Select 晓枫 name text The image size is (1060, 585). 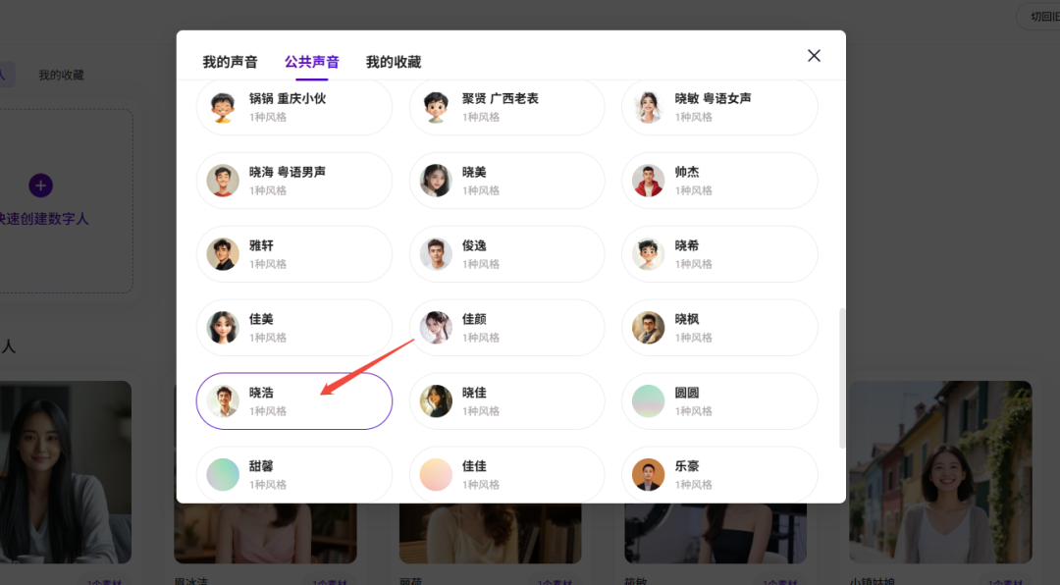coord(687,319)
